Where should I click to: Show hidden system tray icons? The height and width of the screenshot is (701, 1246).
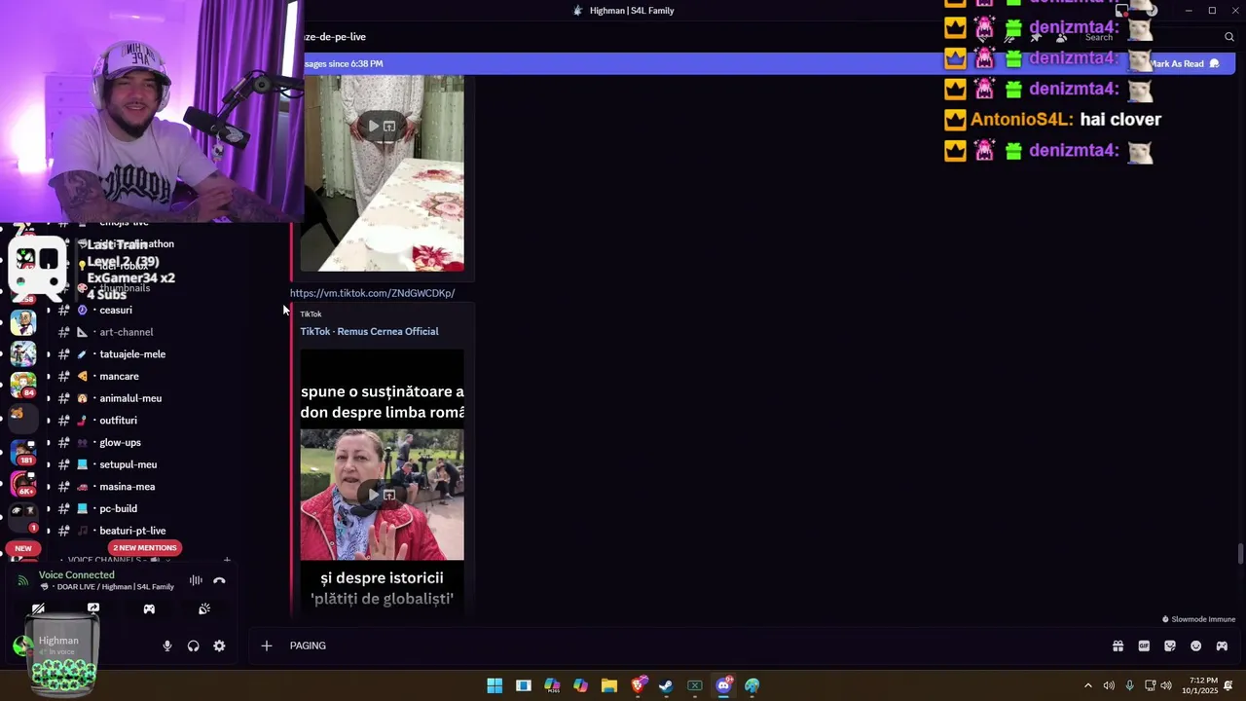1088,685
